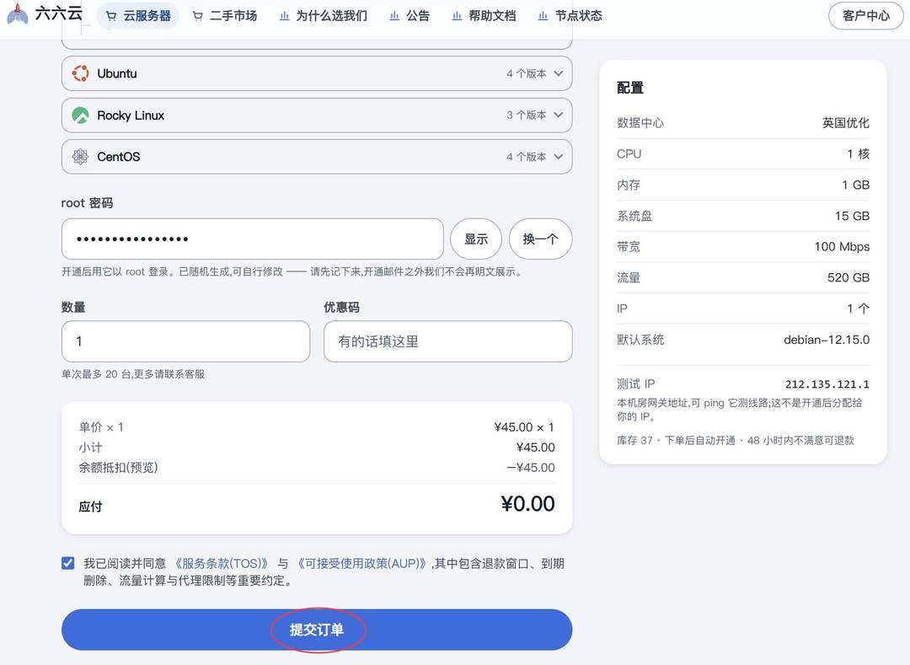The height and width of the screenshot is (665, 910).
Task: Click the test IP 212.135.121.1
Action: click(x=827, y=384)
